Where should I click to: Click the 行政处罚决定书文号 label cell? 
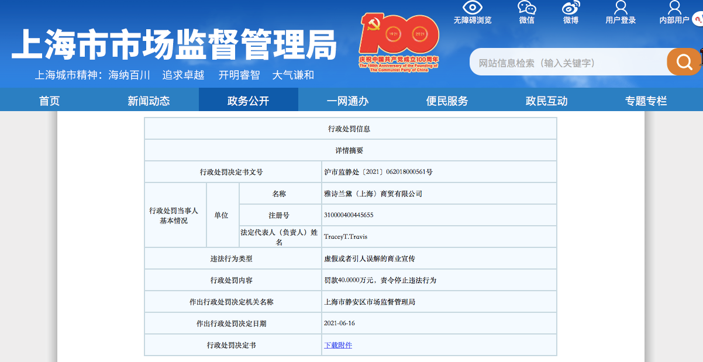pyautogui.click(x=232, y=172)
